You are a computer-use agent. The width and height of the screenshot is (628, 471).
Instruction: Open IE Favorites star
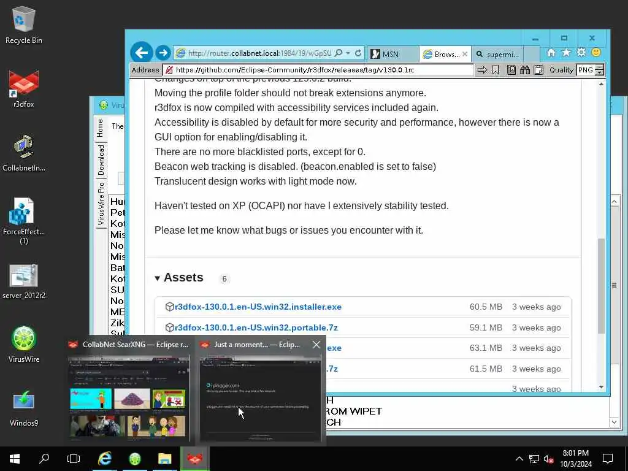click(566, 53)
